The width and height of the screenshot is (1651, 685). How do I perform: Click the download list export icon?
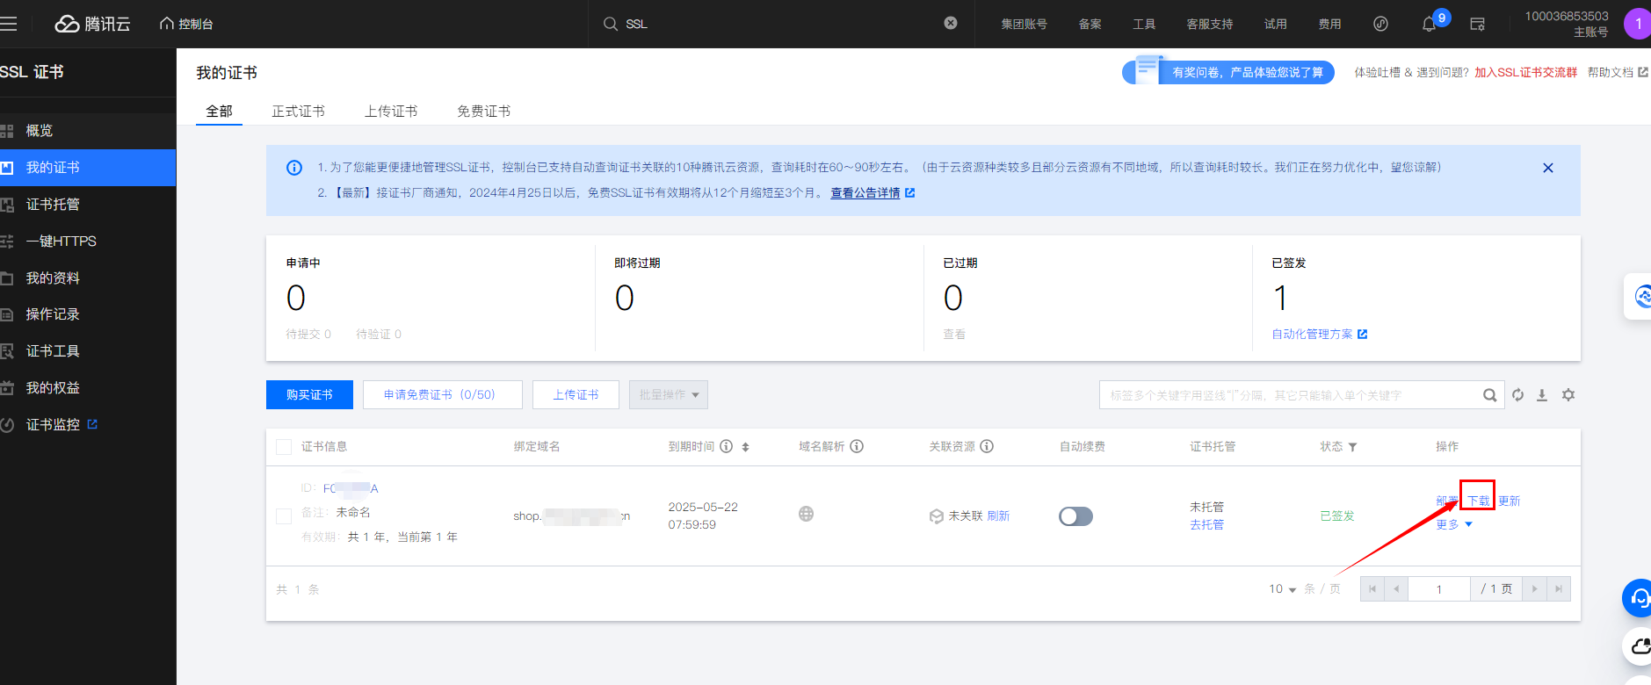tap(1542, 395)
